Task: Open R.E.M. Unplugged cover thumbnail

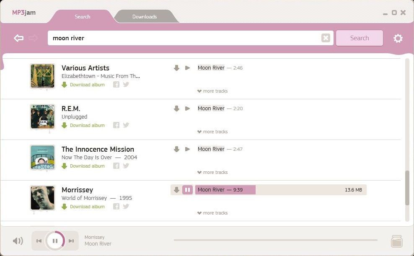Action: click(x=42, y=116)
